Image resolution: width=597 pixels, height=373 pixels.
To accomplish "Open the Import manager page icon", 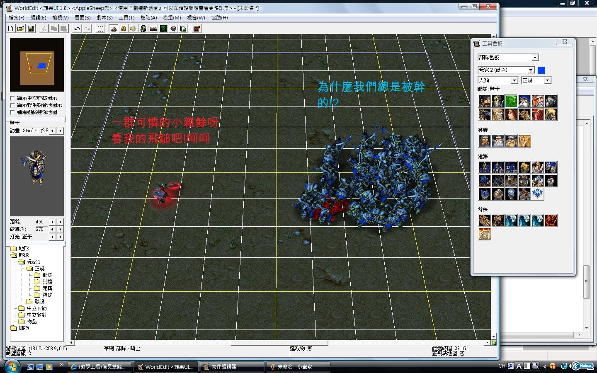I will pos(183,29).
